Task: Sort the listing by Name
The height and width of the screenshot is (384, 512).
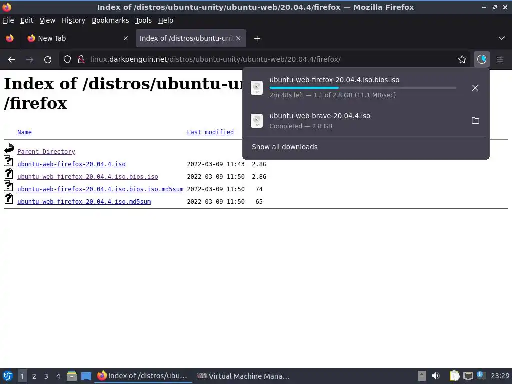Action: [25, 132]
